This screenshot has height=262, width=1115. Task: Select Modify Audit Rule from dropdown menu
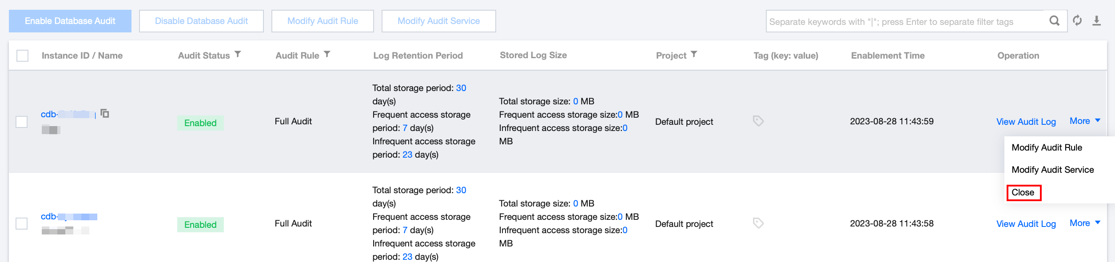click(x=1047, y=147)
